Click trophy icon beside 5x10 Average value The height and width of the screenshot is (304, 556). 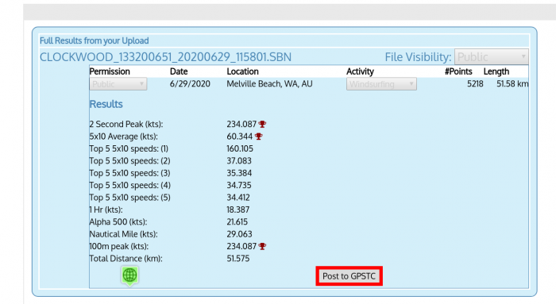pyautogui.click(x=259, y=137)
